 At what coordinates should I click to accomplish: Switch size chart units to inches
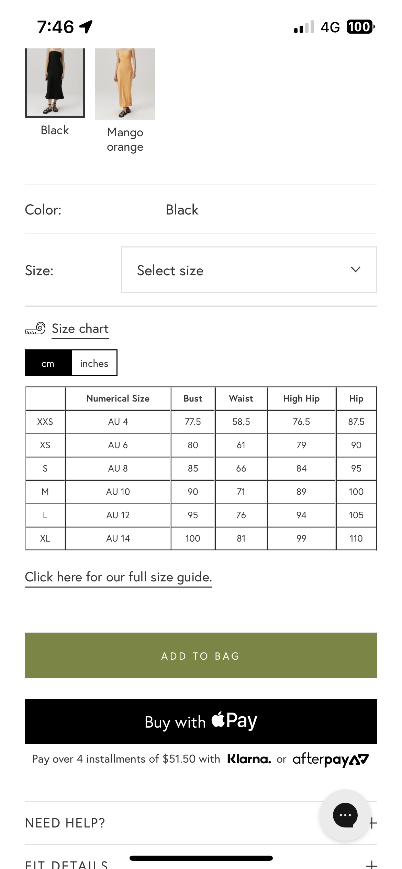94,363
